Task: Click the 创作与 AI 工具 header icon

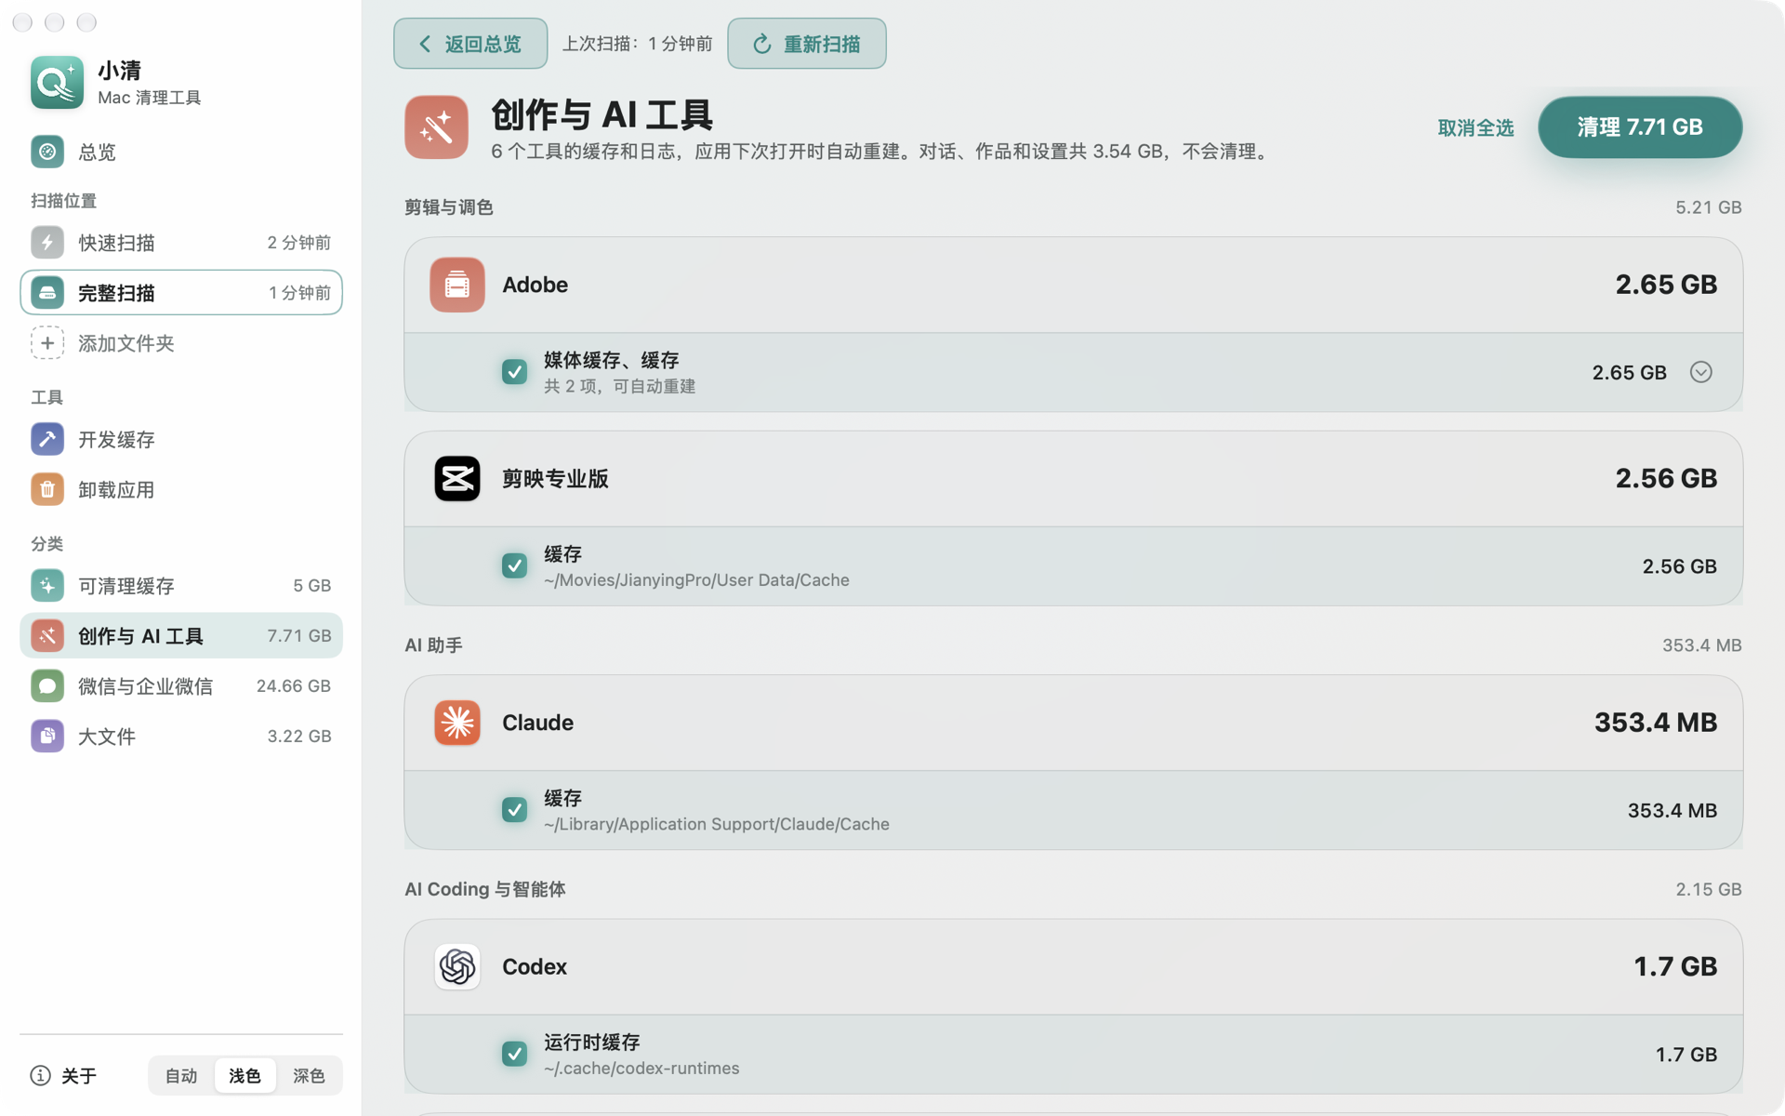Action: [x=436, y=127]
